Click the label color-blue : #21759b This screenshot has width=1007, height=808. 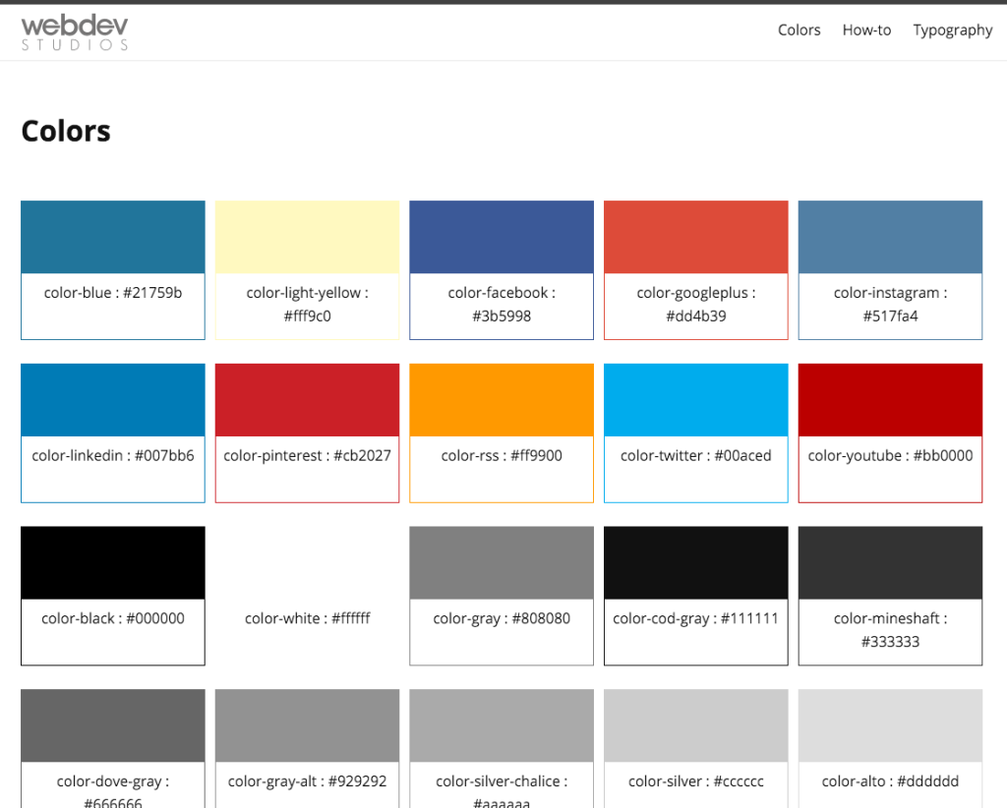(x=113, y=293)
